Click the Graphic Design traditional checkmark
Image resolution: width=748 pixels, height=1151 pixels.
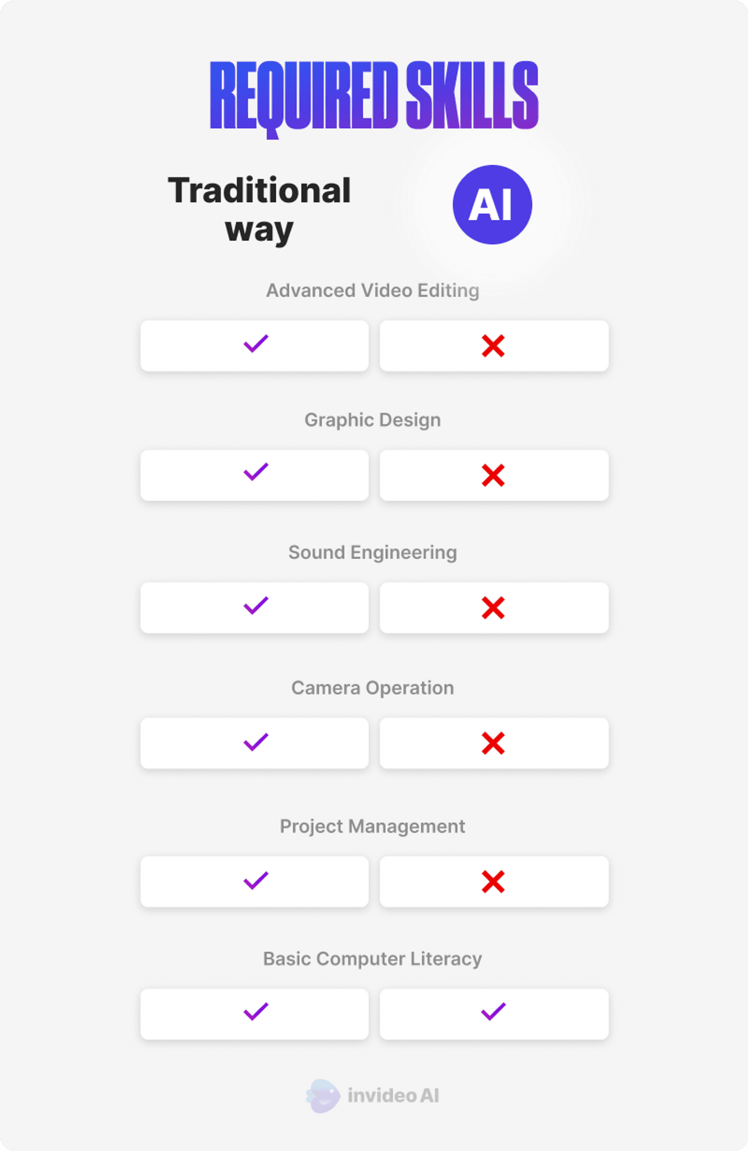coord(256,472)
